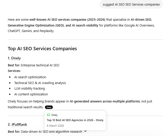Click the 'LLM visibility tracking' bullet

(x=30, y=89)
